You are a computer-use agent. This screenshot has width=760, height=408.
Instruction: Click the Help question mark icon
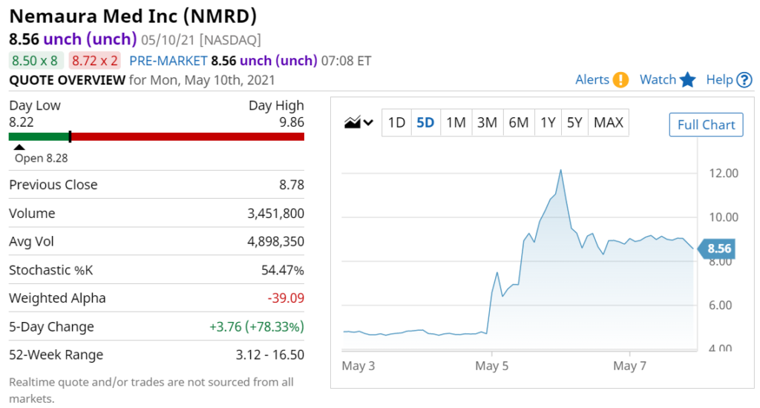744,80
